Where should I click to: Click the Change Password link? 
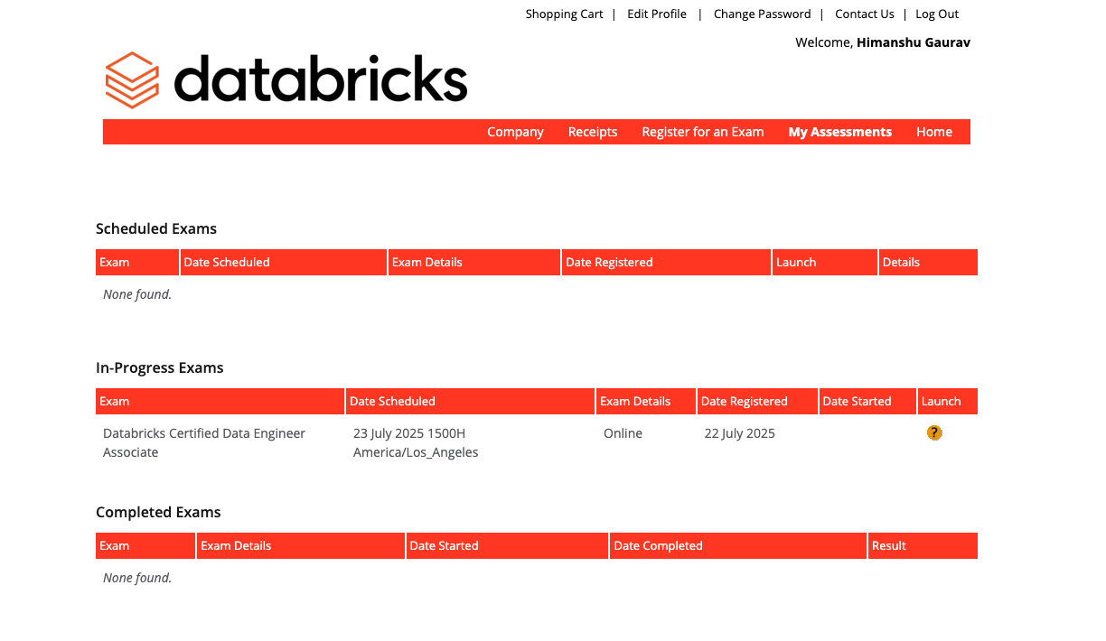(762, 14)
